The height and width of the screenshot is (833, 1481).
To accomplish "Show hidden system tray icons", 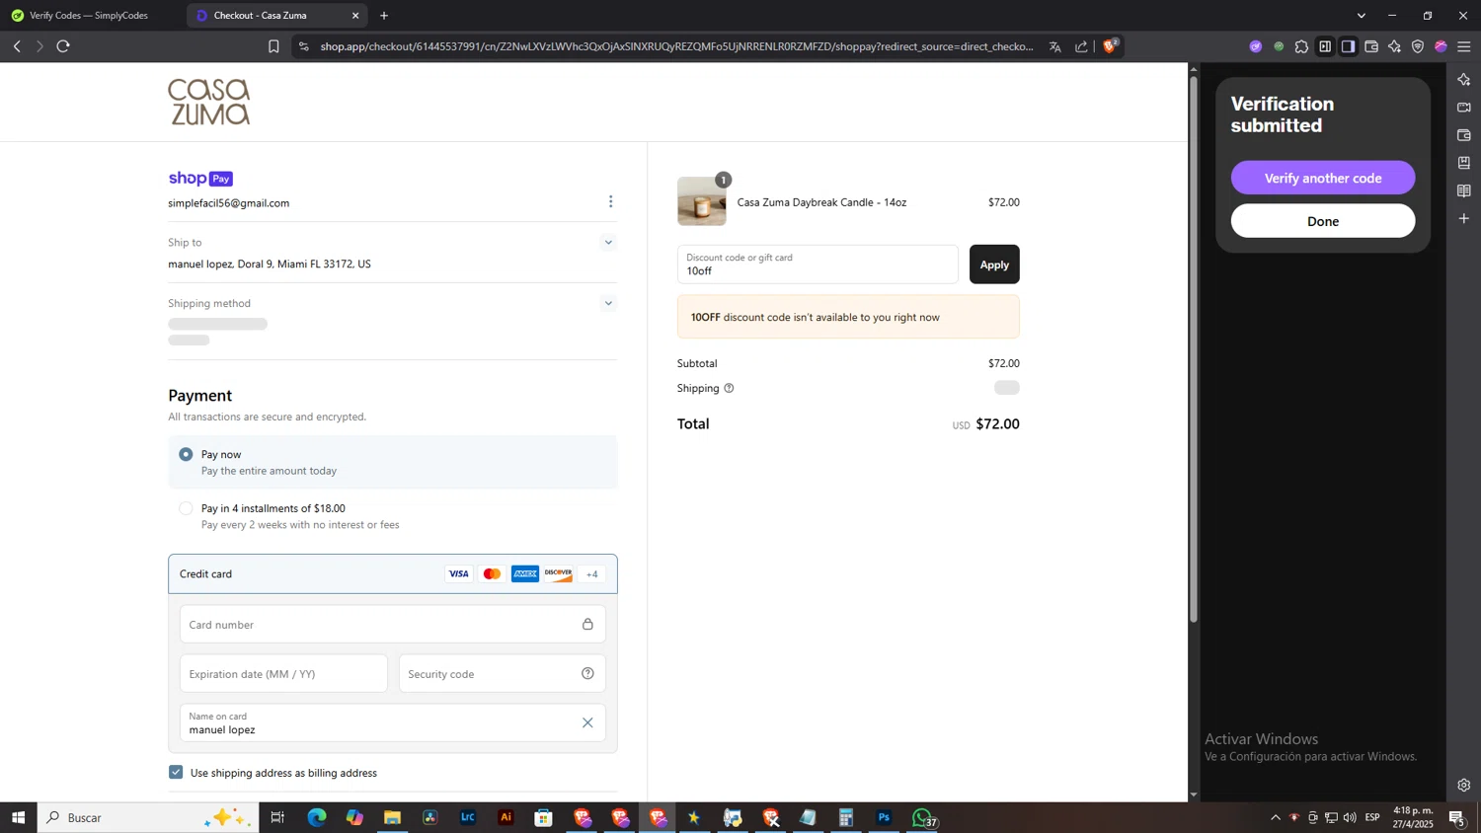I will coord(1275,817).
